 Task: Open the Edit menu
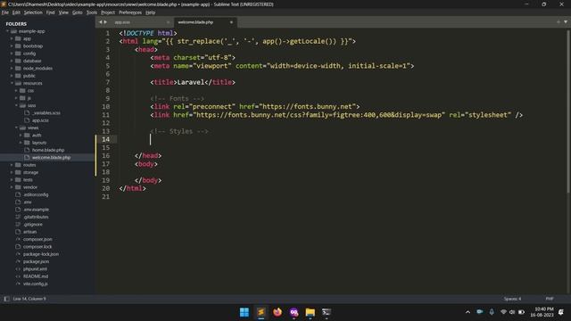point(16,12)
